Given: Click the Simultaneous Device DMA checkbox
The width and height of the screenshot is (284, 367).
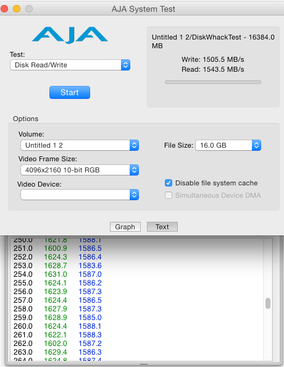Looking at the screenshot, I should pos(169,195).
